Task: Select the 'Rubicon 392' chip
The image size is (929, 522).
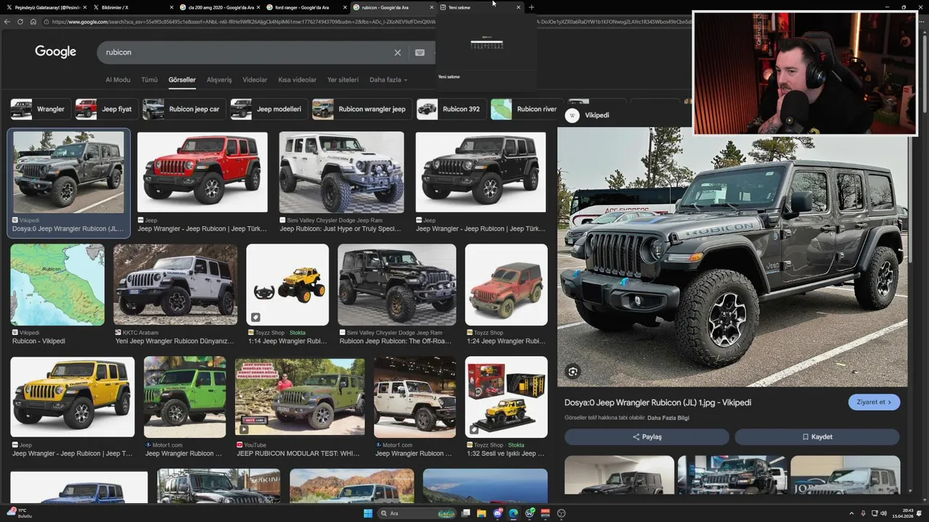Action: tap(451, 109)
